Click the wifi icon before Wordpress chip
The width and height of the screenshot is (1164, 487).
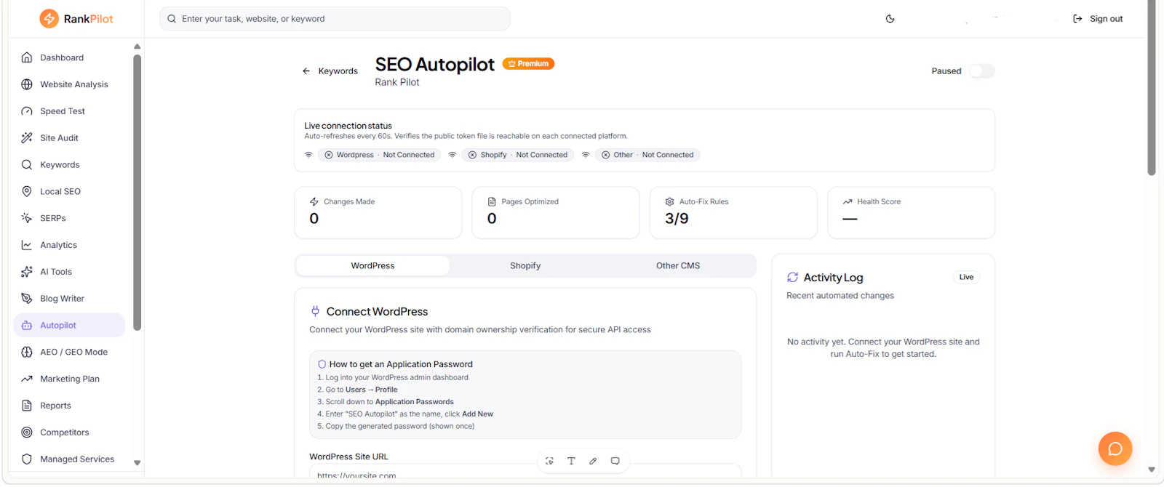[x=308, y=155]
